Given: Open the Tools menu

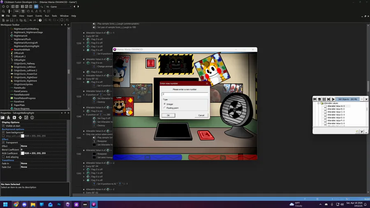Looking at the screenshot, I should point(54,16).
